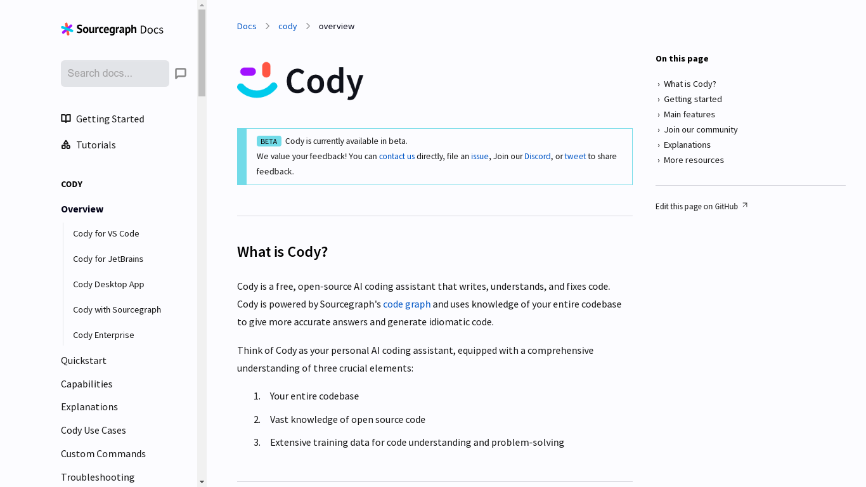
Task: Open Custom Commands from the sidebar
Action: click(x=103, y=453)
